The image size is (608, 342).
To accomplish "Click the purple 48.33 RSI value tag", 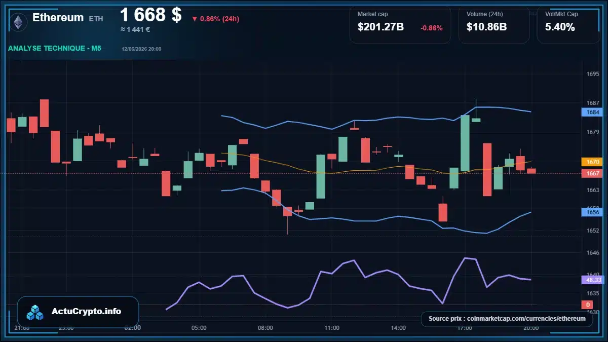I will [x=592, y=280].
